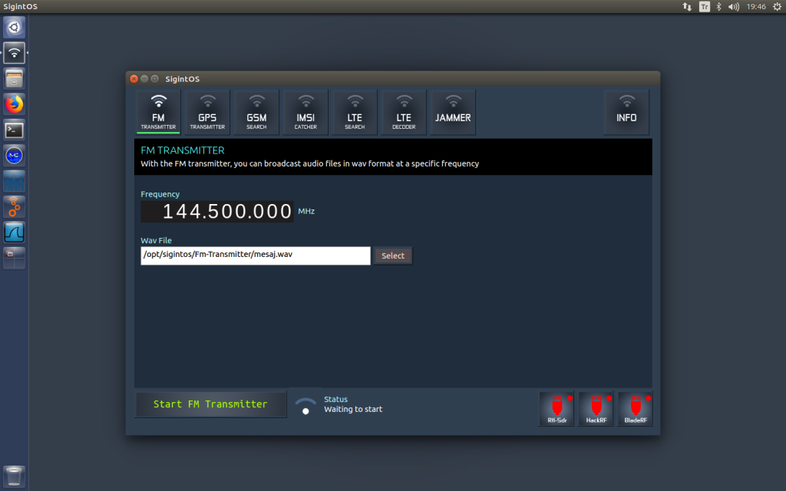Click the Rtl-Sdr device icon
Image resolution: width=786 pixels, height=491 pixels.
click(x=557, y=409)
